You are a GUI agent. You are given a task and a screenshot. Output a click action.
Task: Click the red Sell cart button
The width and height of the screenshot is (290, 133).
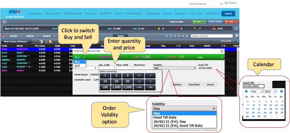(229, 22)
